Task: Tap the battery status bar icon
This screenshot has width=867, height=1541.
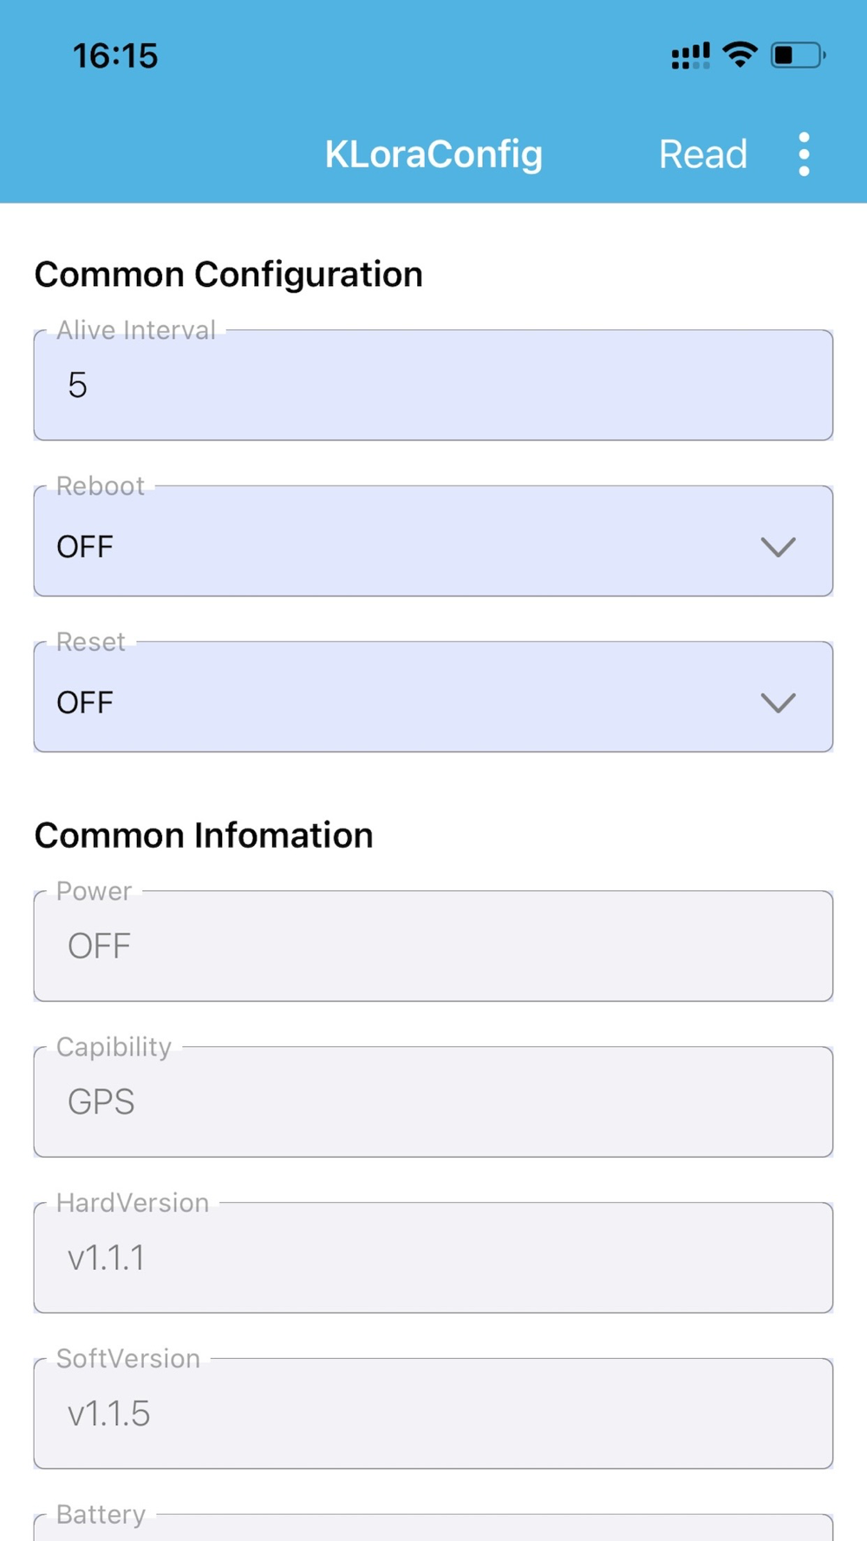Action: 797,55
